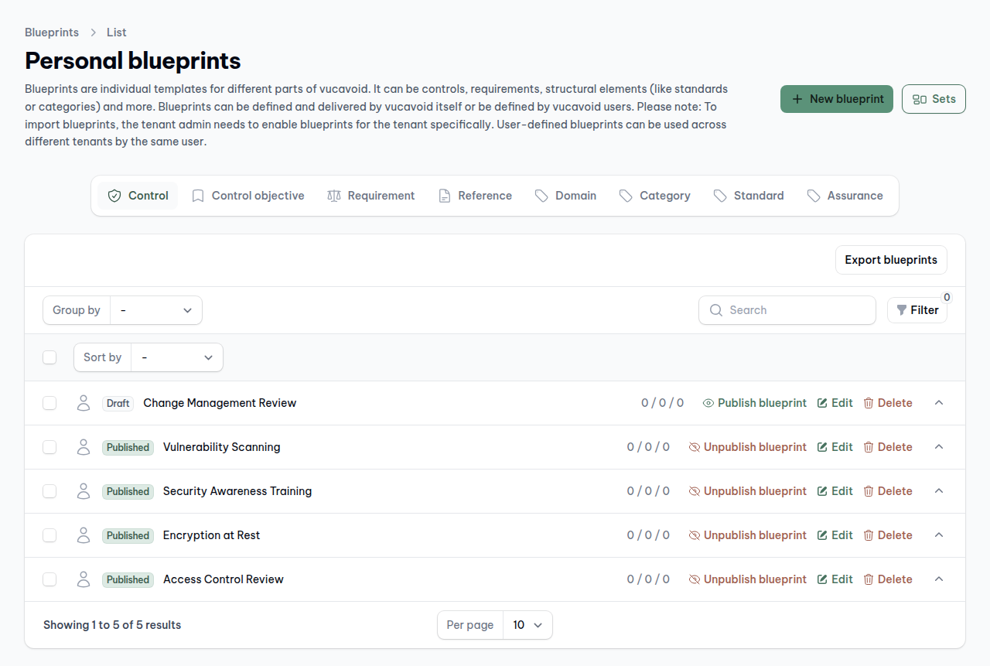Click the magnifier icon in the search box
Image resolution: width=990 pixels, height=666 pixels.
pos(715,310)
